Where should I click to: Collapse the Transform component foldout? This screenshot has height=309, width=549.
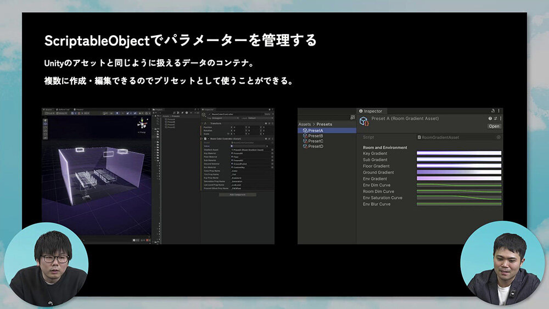pos(203,123)
